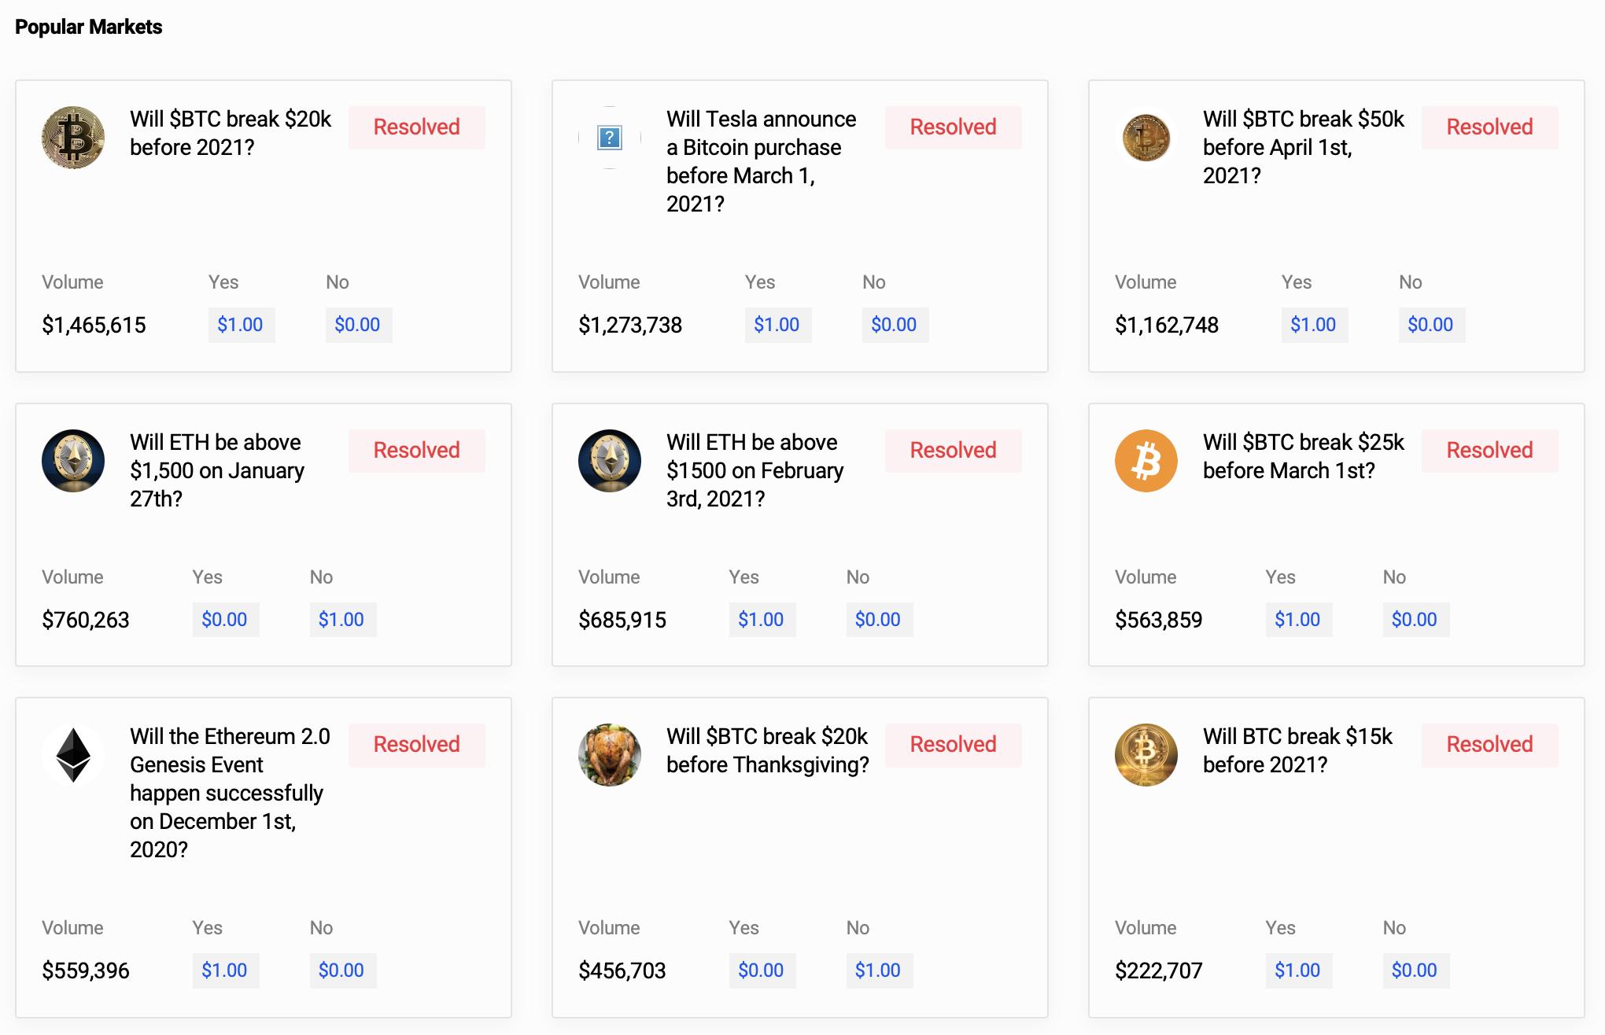Open the Ethereum 2.0 Genesis Event market
The image size is (1605, 1035).
pos(230,792)
